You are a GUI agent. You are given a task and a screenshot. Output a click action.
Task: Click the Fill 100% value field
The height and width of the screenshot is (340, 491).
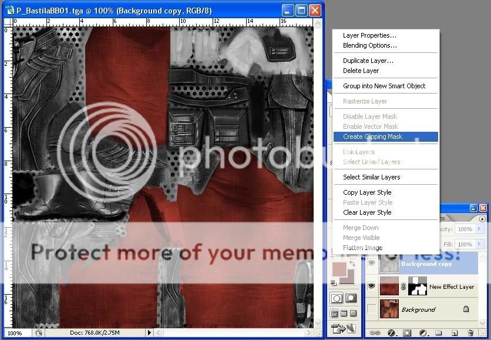[465, 244]
